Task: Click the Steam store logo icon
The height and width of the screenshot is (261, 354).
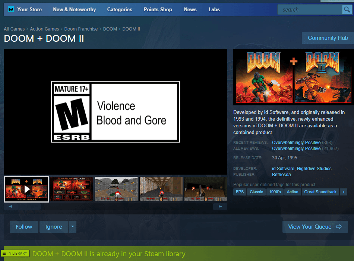Action: pyautogui.click(x=10, y=9)
